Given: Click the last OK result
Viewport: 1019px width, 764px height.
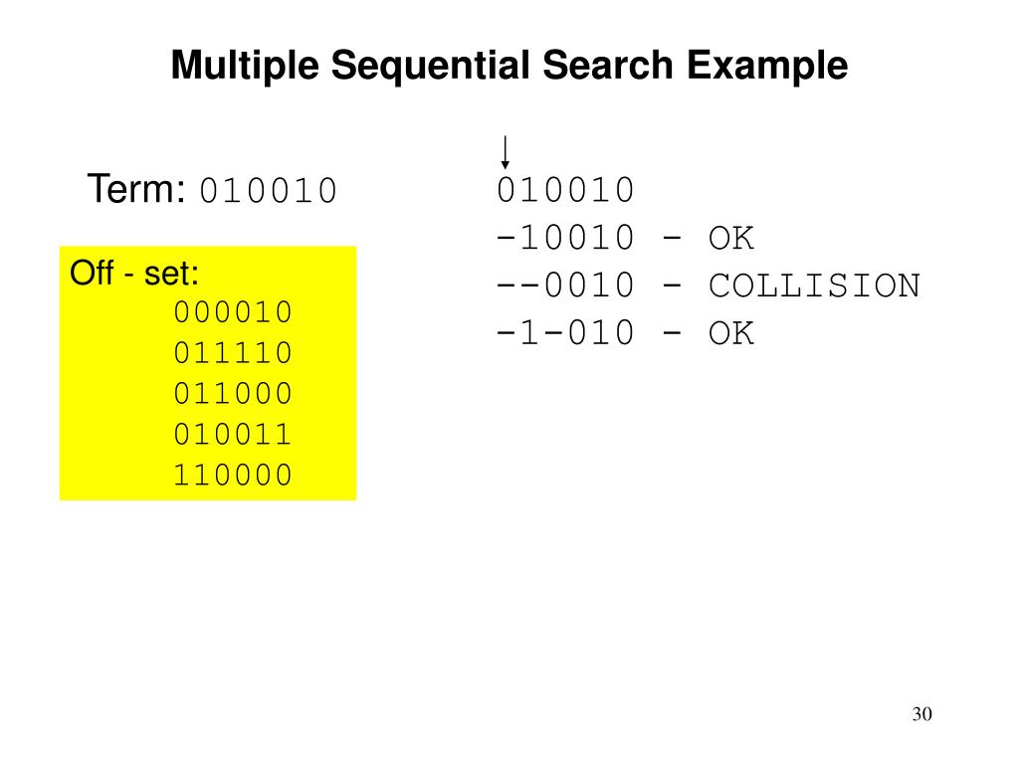Looking at the screenshot, I should 731,334.
